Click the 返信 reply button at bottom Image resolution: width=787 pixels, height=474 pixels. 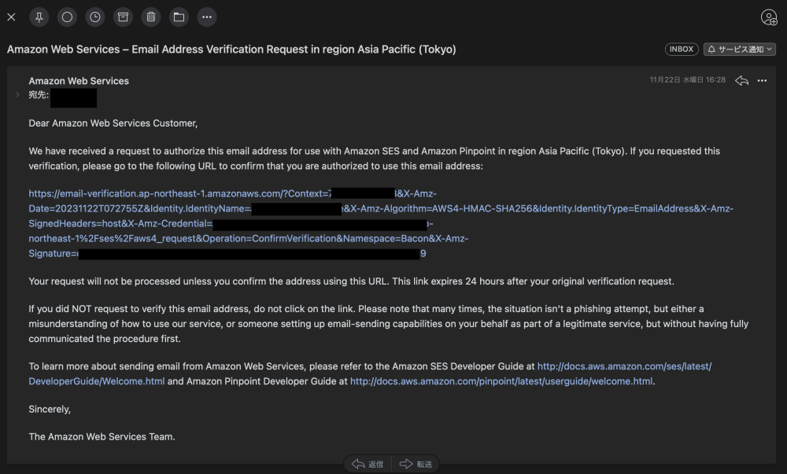[x=368, y=464]
